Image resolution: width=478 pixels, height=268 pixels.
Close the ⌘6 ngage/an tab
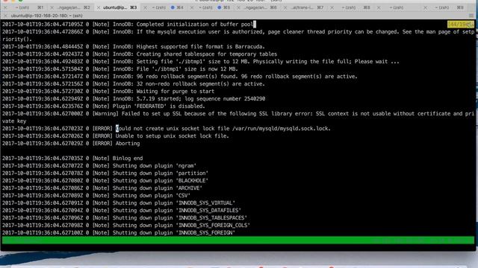point(238,7)
